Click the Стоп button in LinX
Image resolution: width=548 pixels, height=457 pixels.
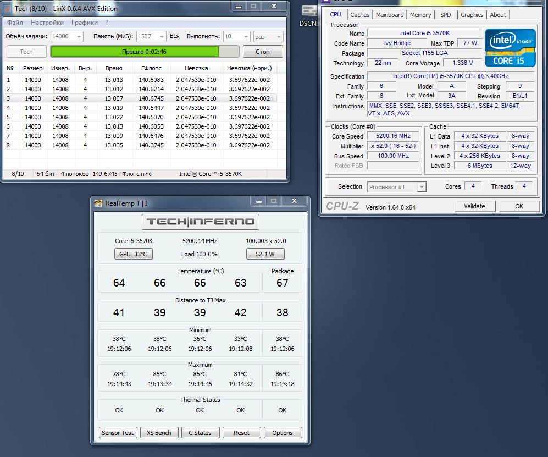263,51
